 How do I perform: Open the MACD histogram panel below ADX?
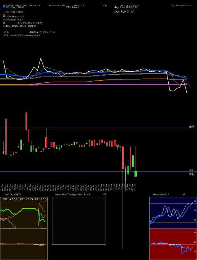(24, 244)
